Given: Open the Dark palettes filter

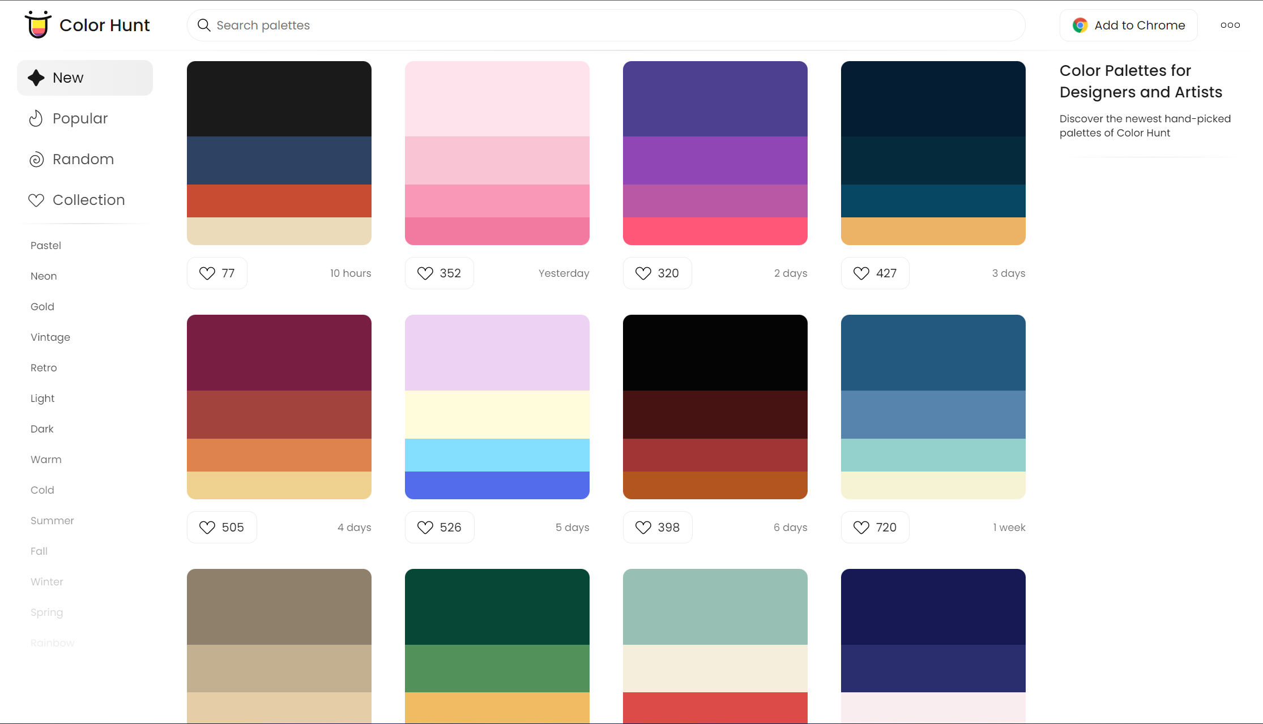Looking at the screenshot, I should pos(42,429).
